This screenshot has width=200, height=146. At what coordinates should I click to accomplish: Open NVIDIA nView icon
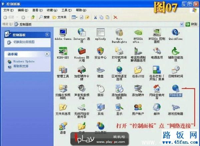(x=138, y=32)
